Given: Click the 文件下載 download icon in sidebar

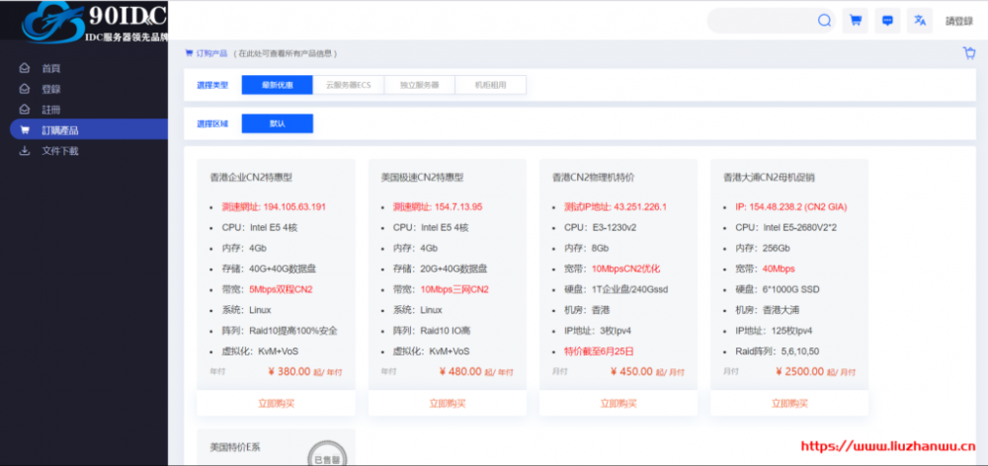Looking at the screenshot, I should click(25, 151).
